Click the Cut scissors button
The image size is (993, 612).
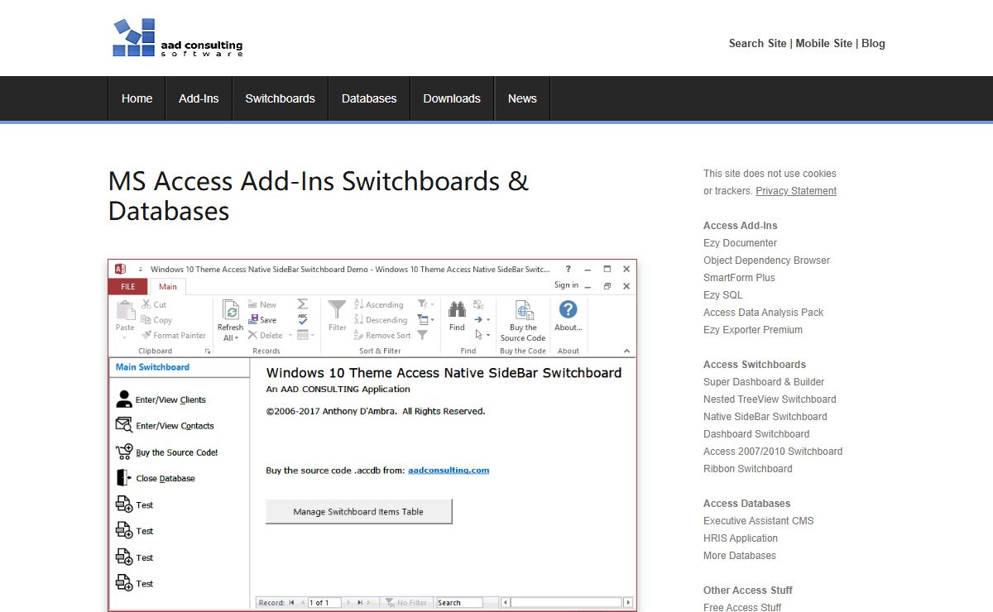click(x=154, y=304)
